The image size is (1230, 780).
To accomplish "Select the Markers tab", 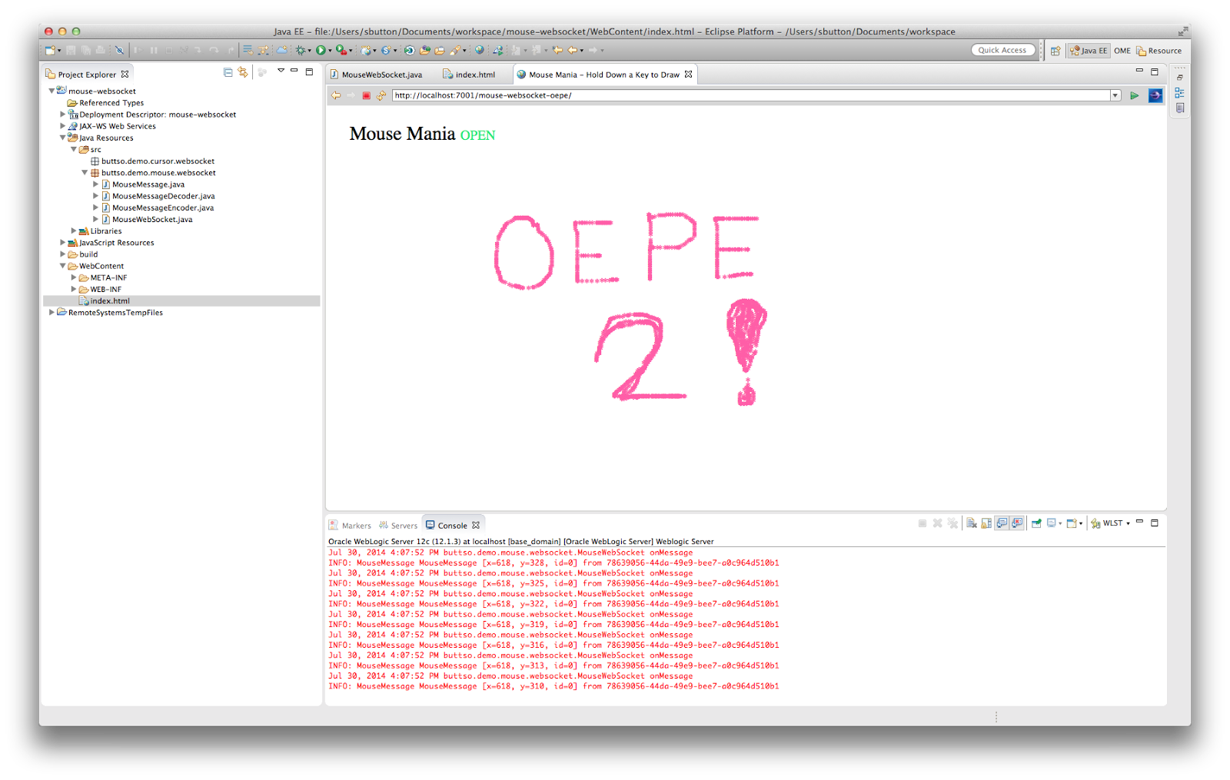I will (350, 526).
